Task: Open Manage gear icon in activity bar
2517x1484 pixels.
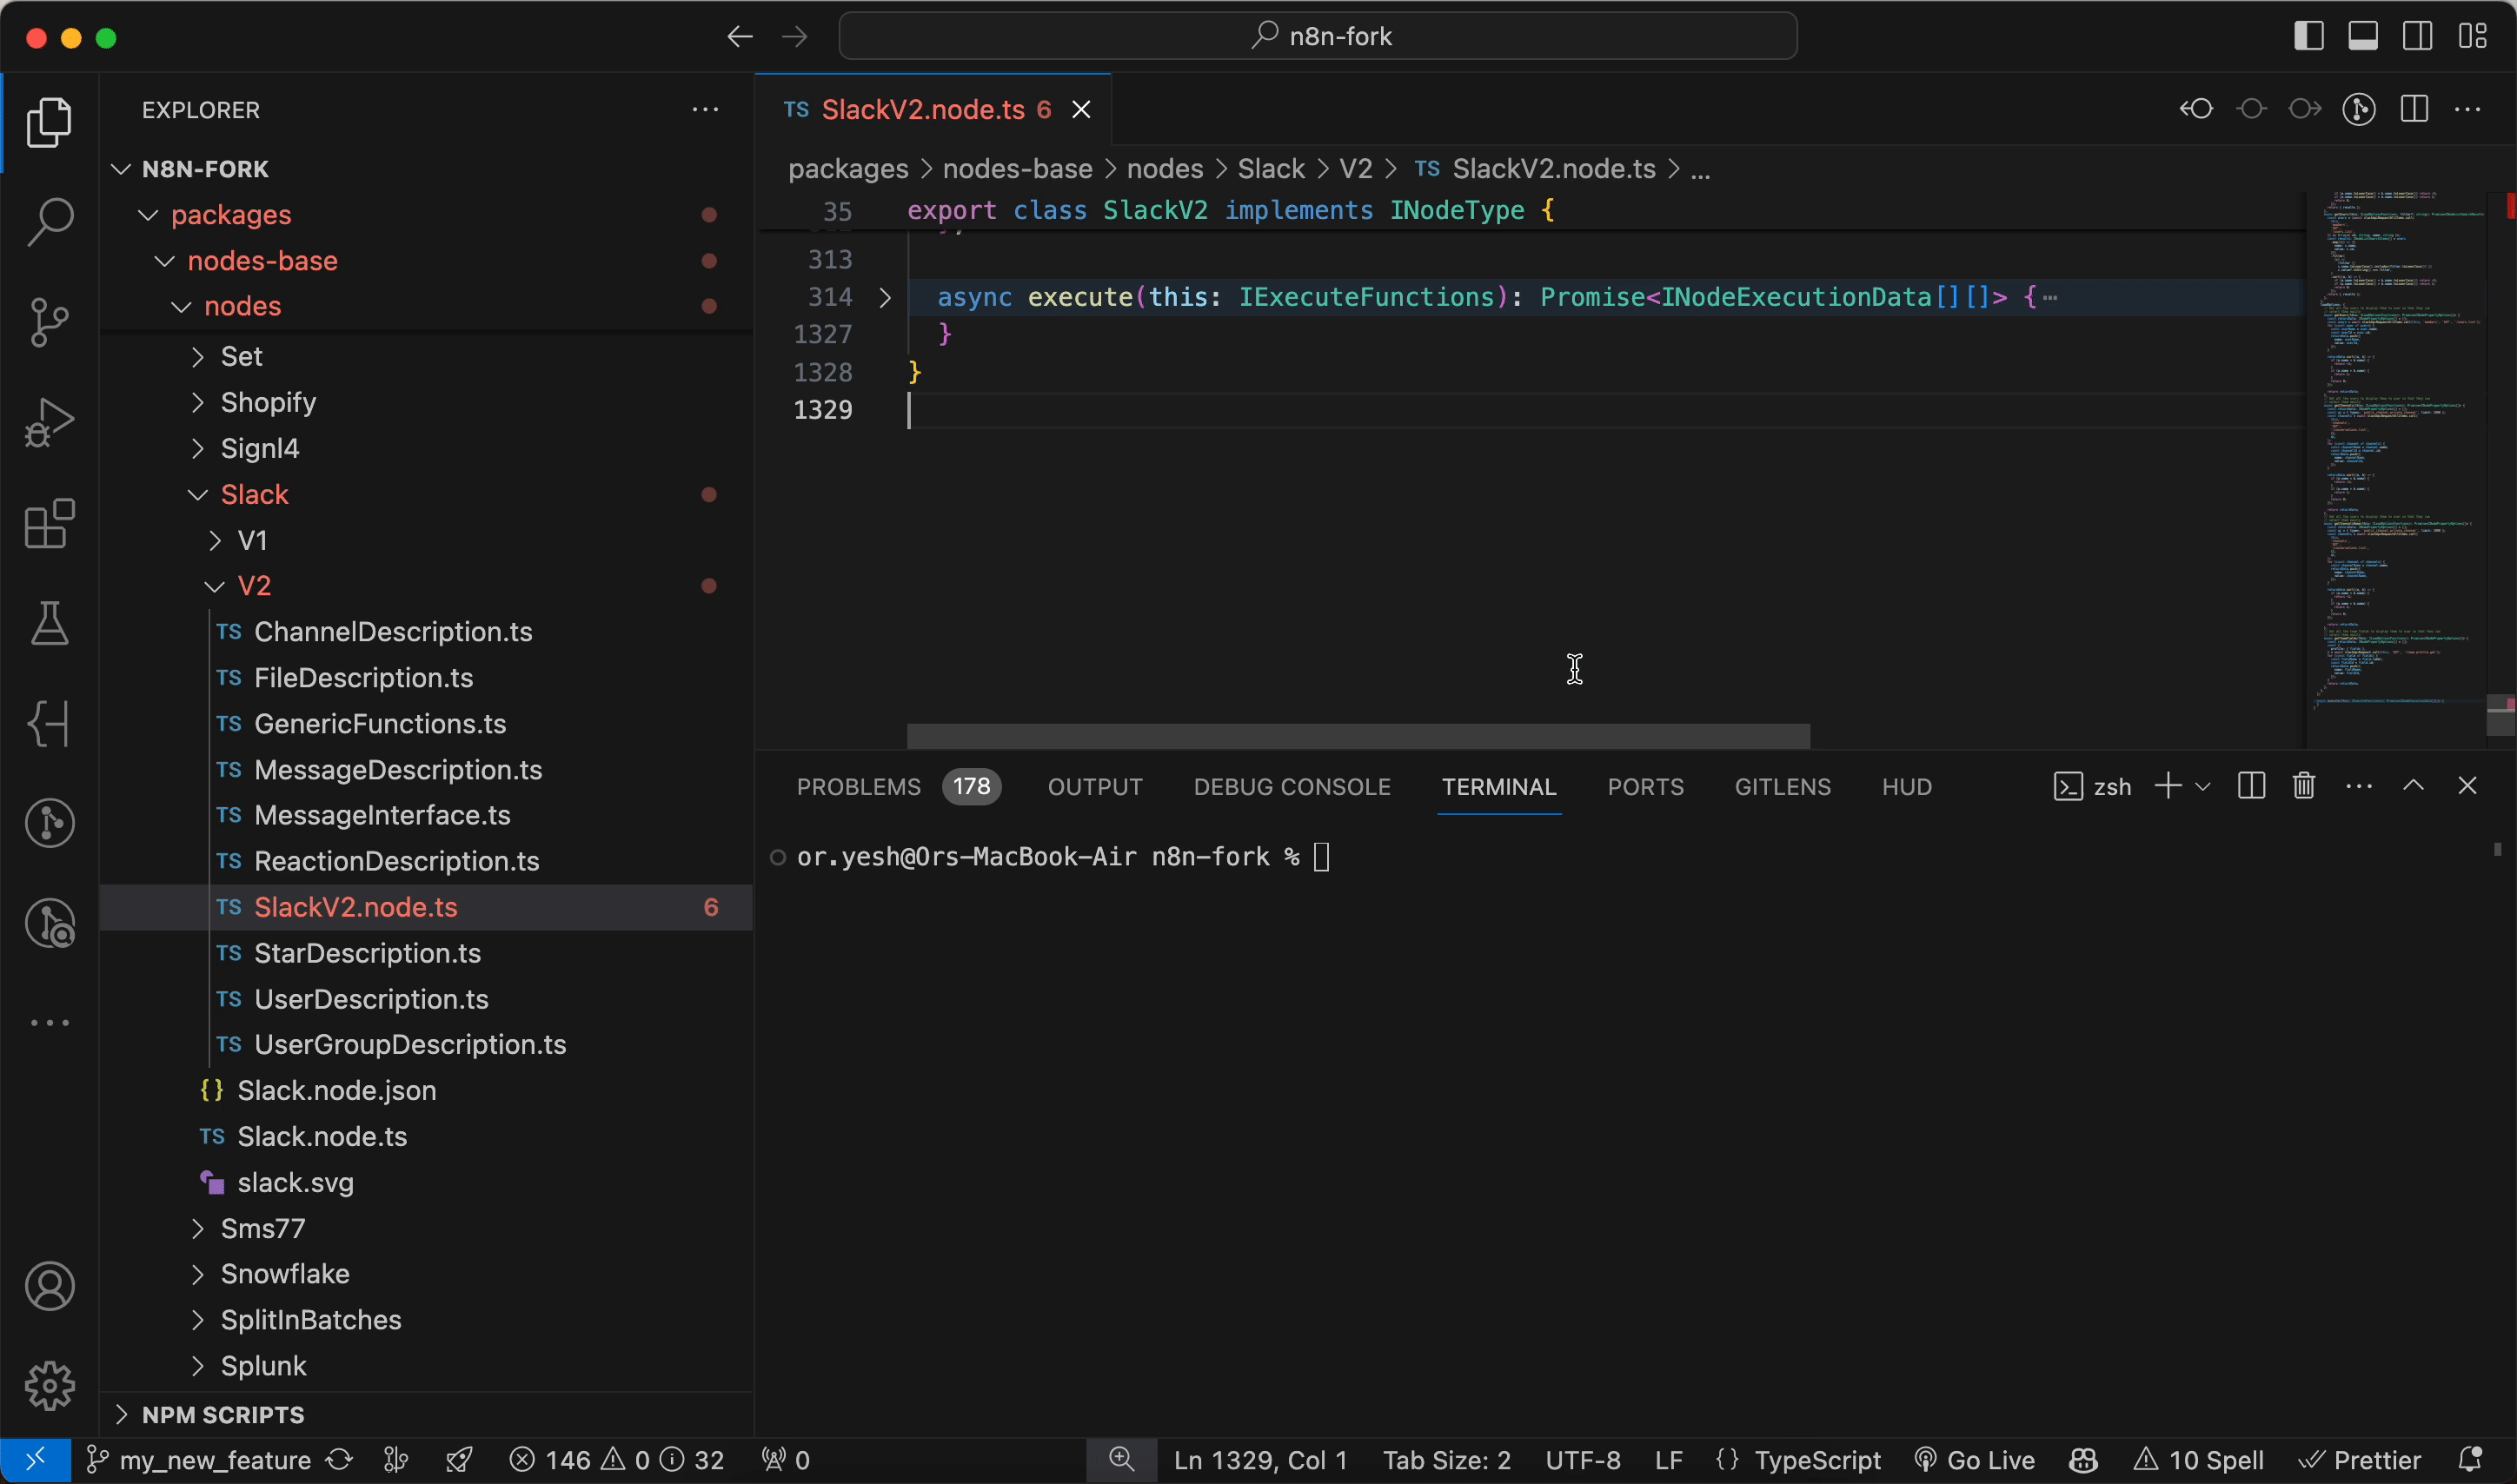Action: click(49, 1386)
